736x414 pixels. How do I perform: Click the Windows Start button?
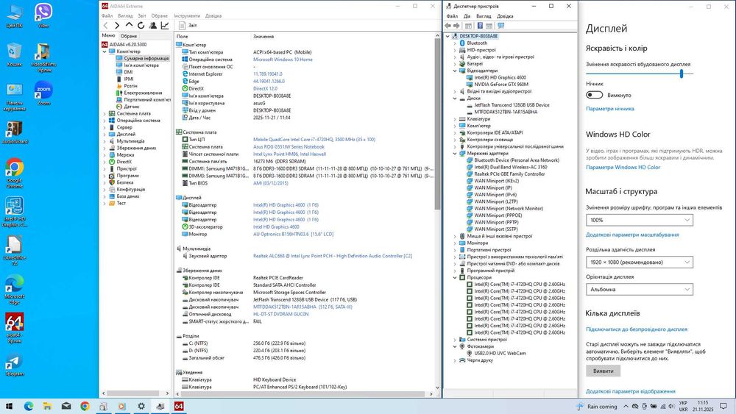(9, 406)
